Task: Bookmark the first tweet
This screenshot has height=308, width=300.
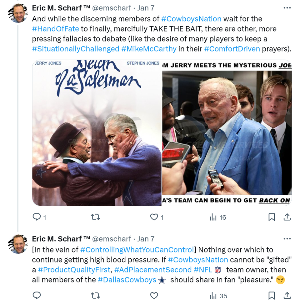Action: coord(272,217)
